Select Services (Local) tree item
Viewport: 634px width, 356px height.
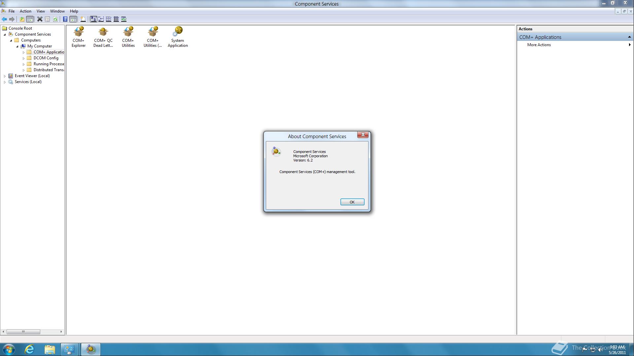28,82
